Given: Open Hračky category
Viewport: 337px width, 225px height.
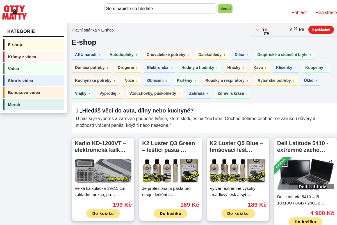Looking at the screenshot, I should 236,67.
